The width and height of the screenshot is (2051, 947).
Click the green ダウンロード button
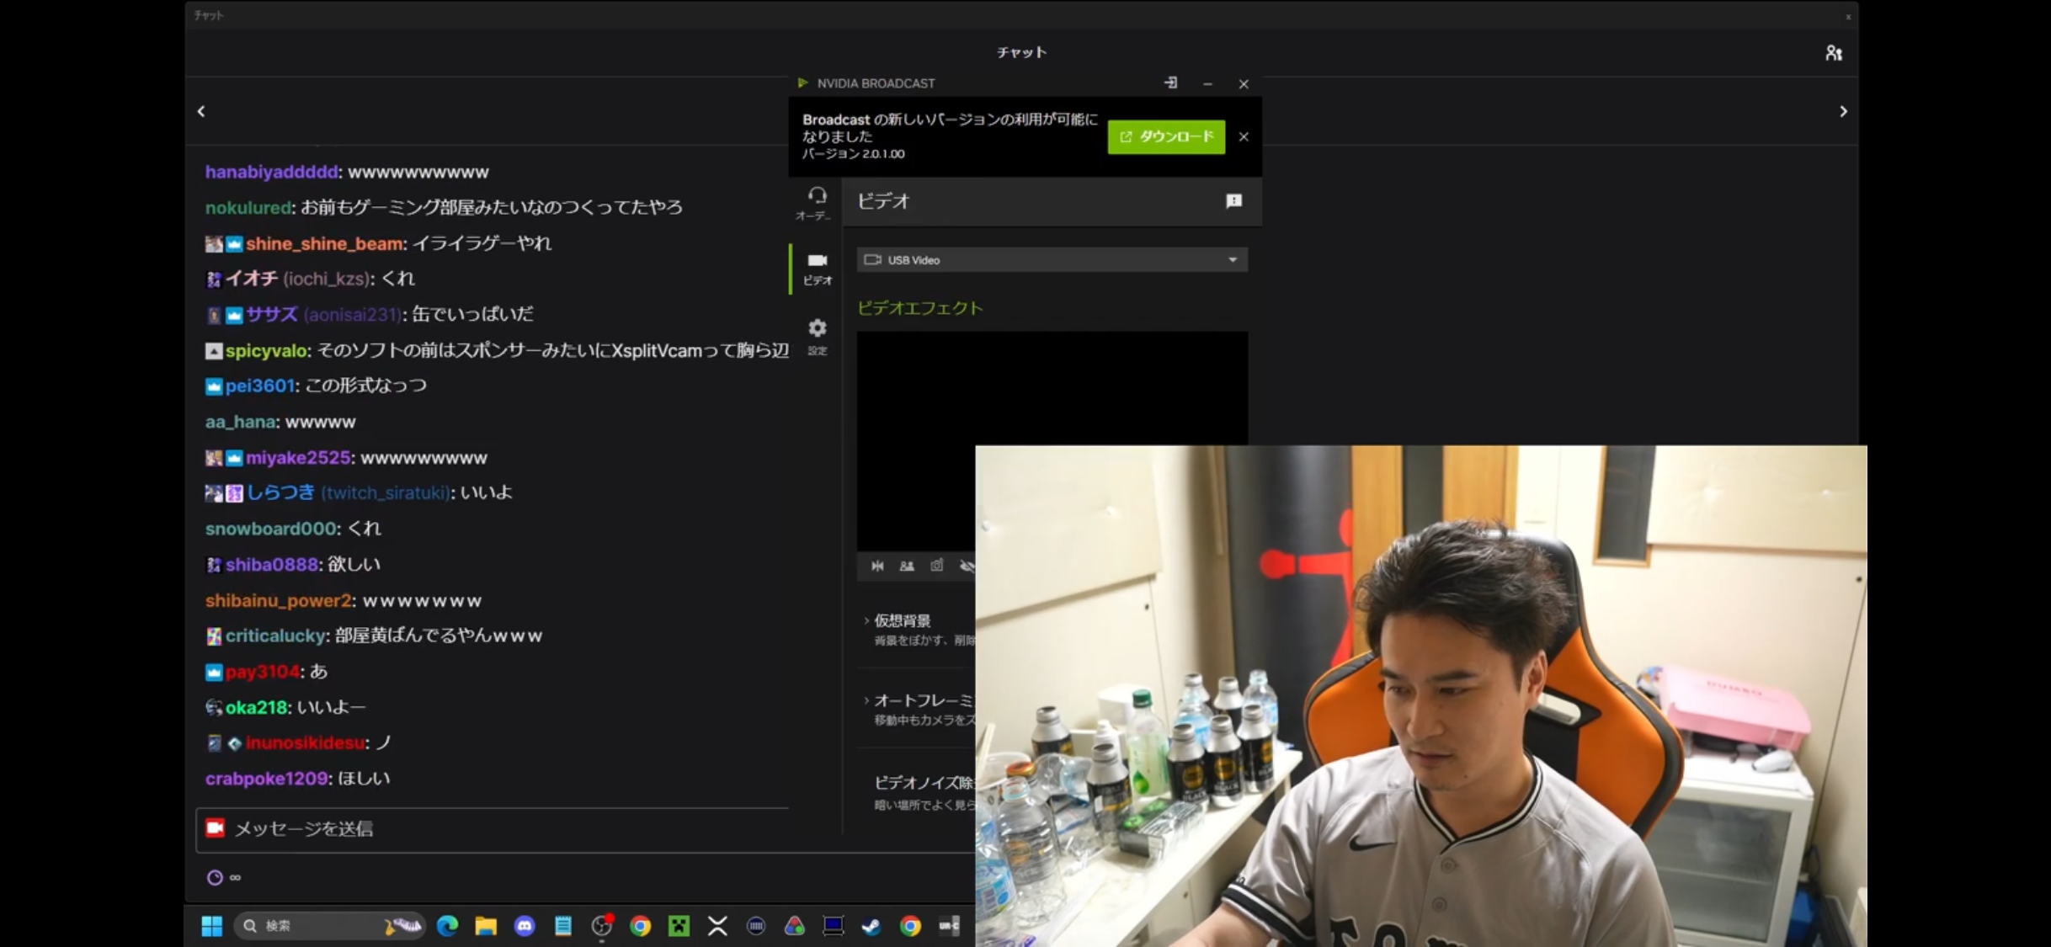coord(1166,136)
